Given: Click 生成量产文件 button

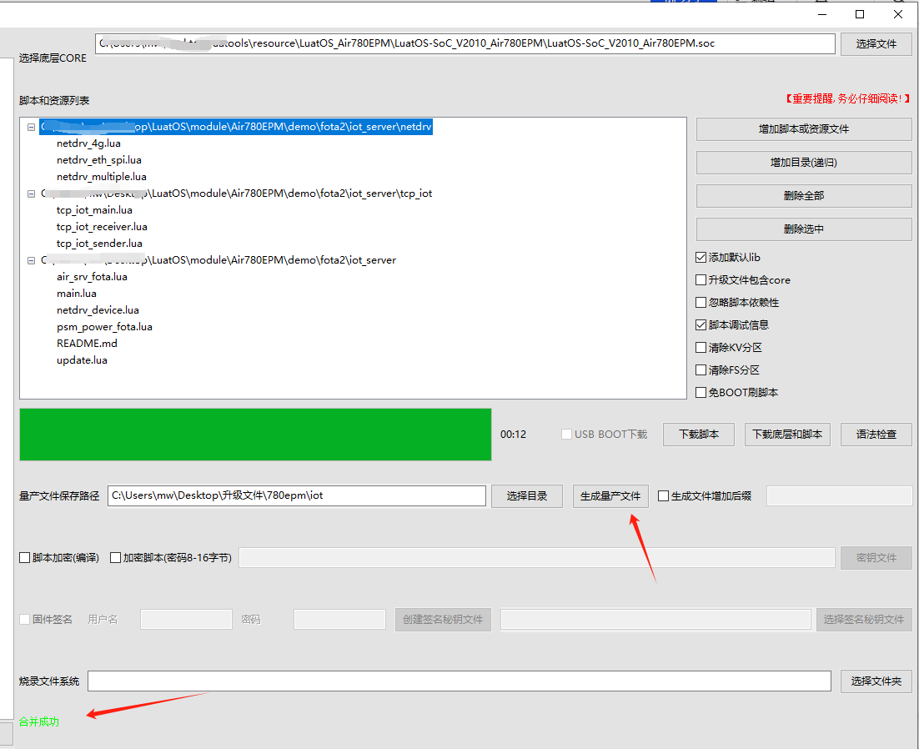Looking at the screenshot, I should 610,496.
